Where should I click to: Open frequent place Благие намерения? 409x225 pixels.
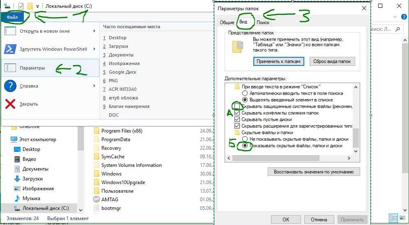[x=129, y=106]
